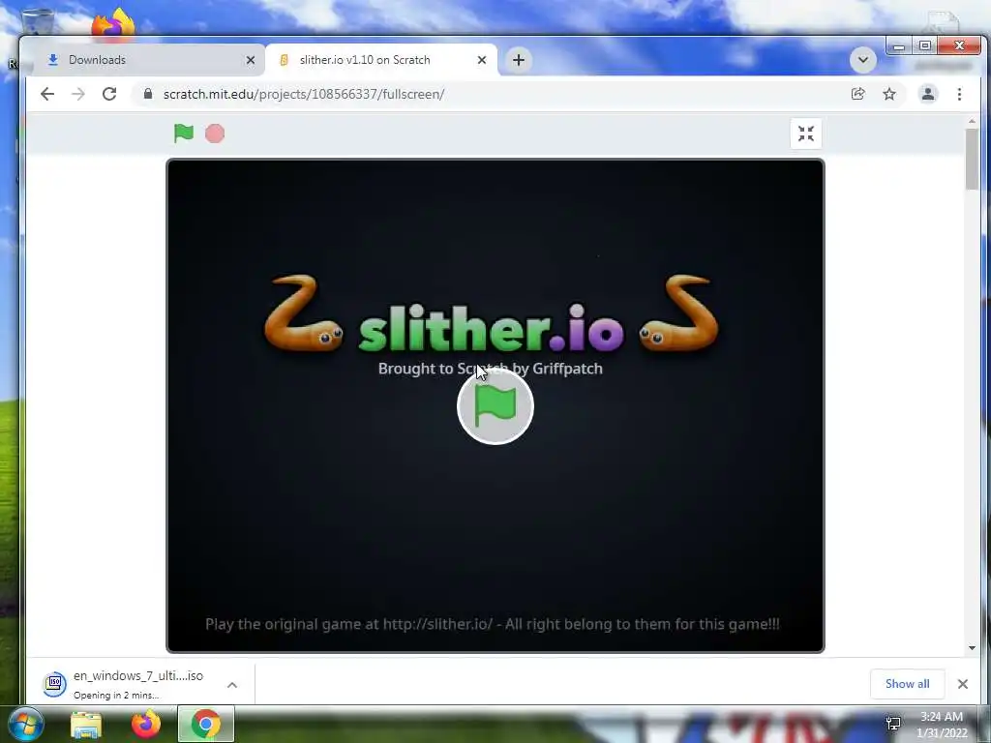Click the browser forward arrow
Viewport: 991px width, 743px height.
click(x=77, y=94)
